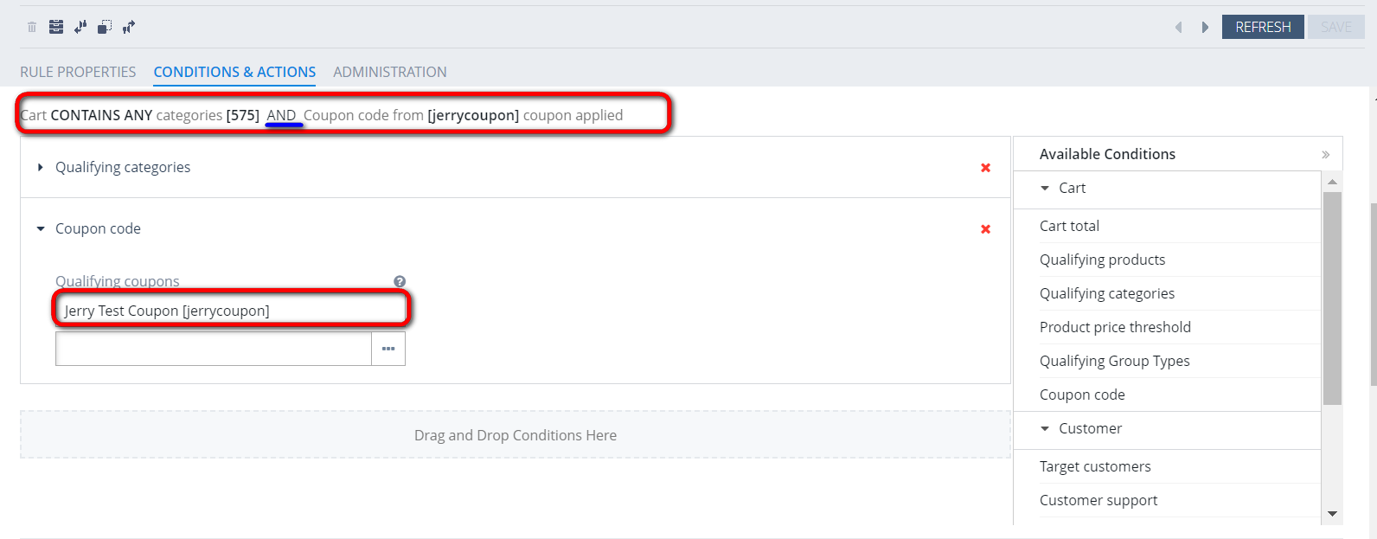Remove the Coupon code condition
The width and height of the screenshot is (1377, 539).
click(x=985, y=229)
